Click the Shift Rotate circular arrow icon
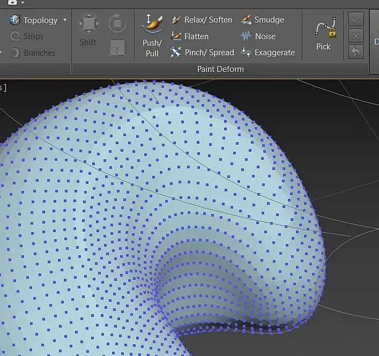Screen dimensions: 379x356 pyautogui.click(x=117, y=24)
